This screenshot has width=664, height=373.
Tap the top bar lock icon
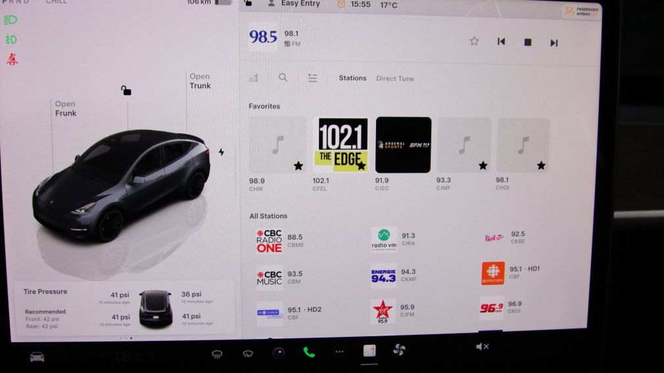(248, 3)
